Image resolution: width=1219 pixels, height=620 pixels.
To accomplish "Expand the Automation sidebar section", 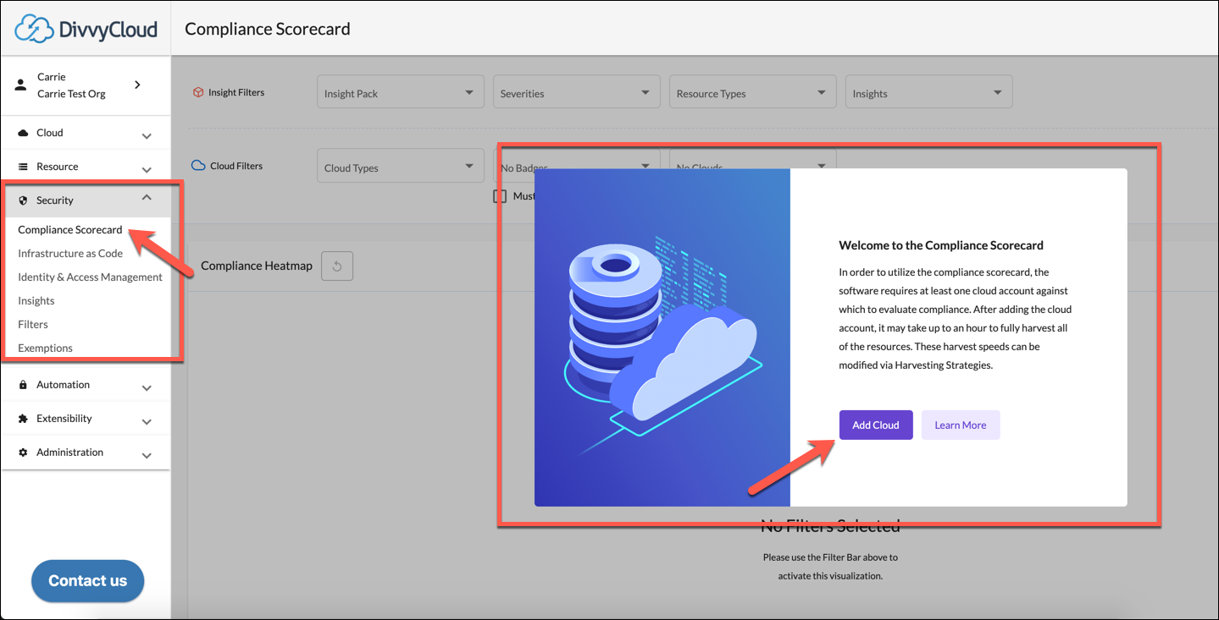I will click(147, 388).
